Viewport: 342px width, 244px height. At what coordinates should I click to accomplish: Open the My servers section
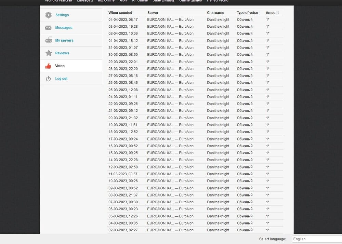[x=64, y=40]
